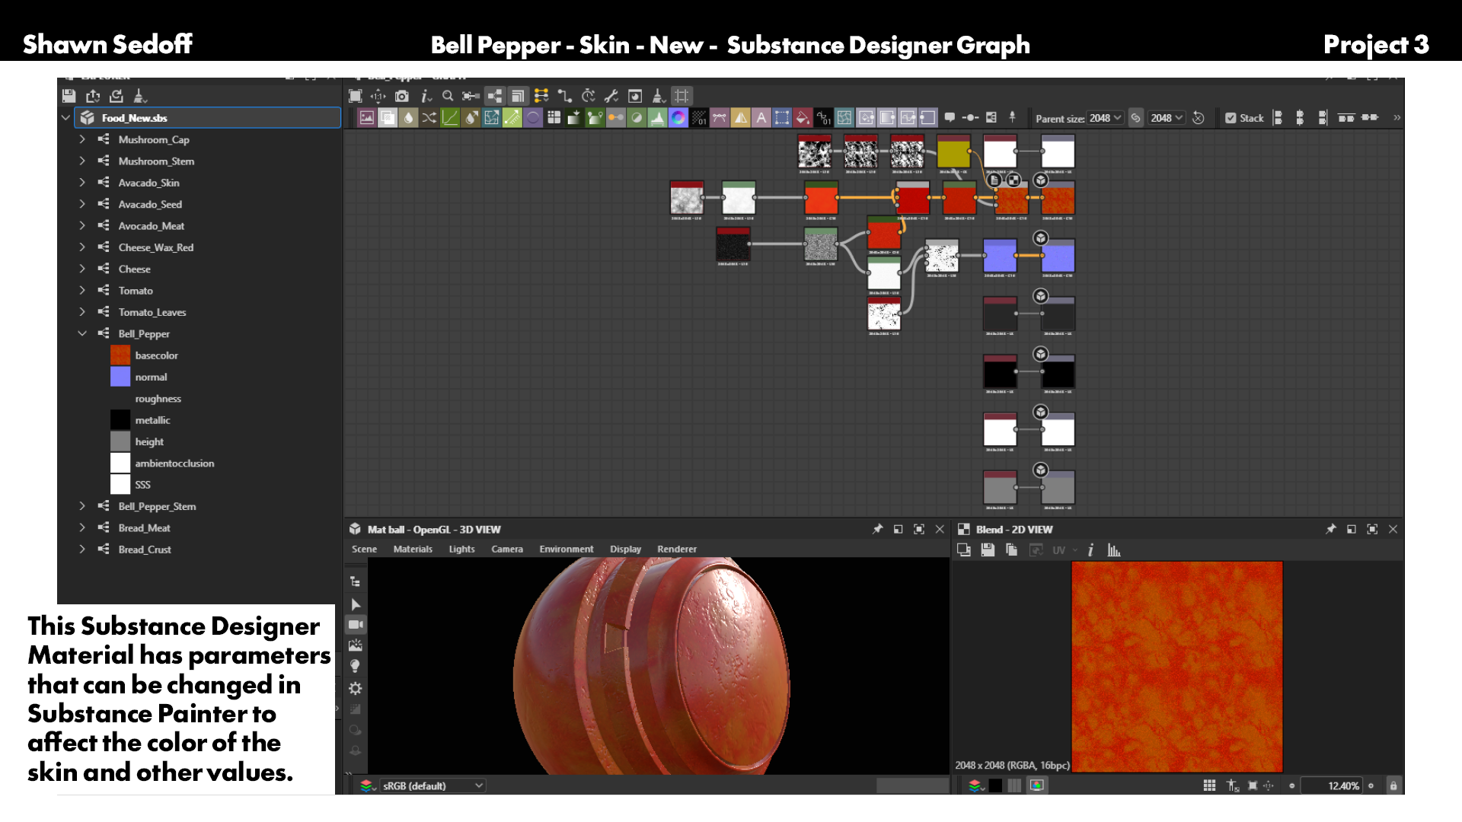Click the histogram icon in 2D view toolbar

click(x=1114, y=550)
